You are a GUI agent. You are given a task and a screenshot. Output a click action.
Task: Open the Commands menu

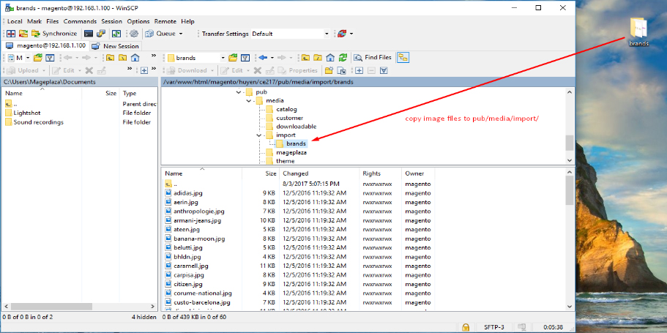[80, 21]
